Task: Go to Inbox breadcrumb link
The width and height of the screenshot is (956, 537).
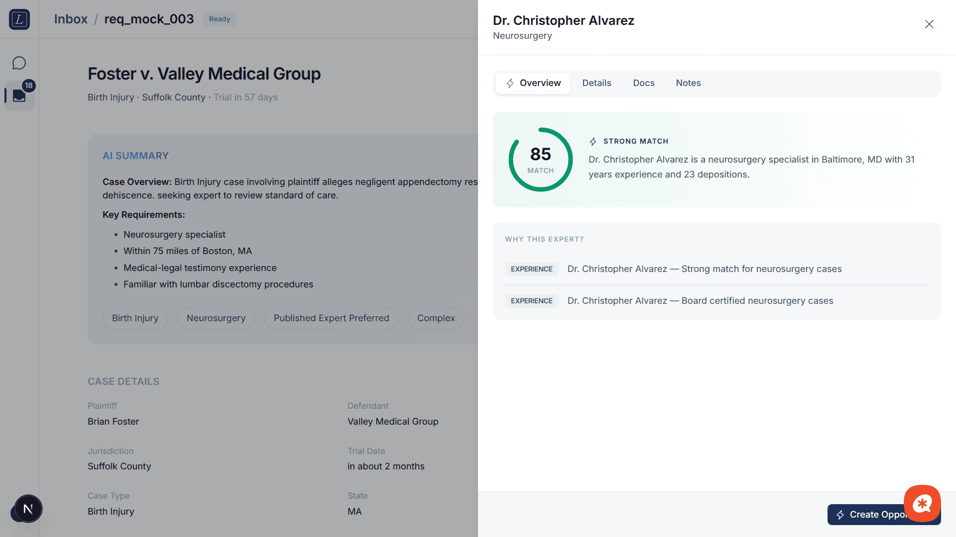Action: [71, 19]
